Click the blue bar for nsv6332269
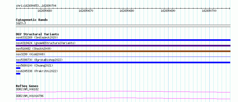Screen dimensions: 238x102 (x=123, y=40)
